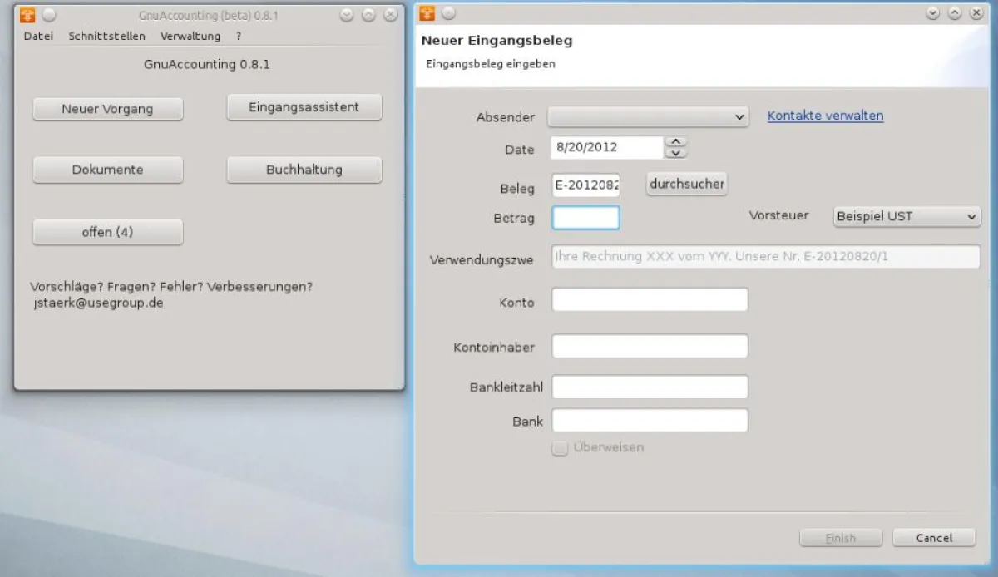Click the Konto input field
The height and width of the screenshot is (577, 998).
pos(650,300)
